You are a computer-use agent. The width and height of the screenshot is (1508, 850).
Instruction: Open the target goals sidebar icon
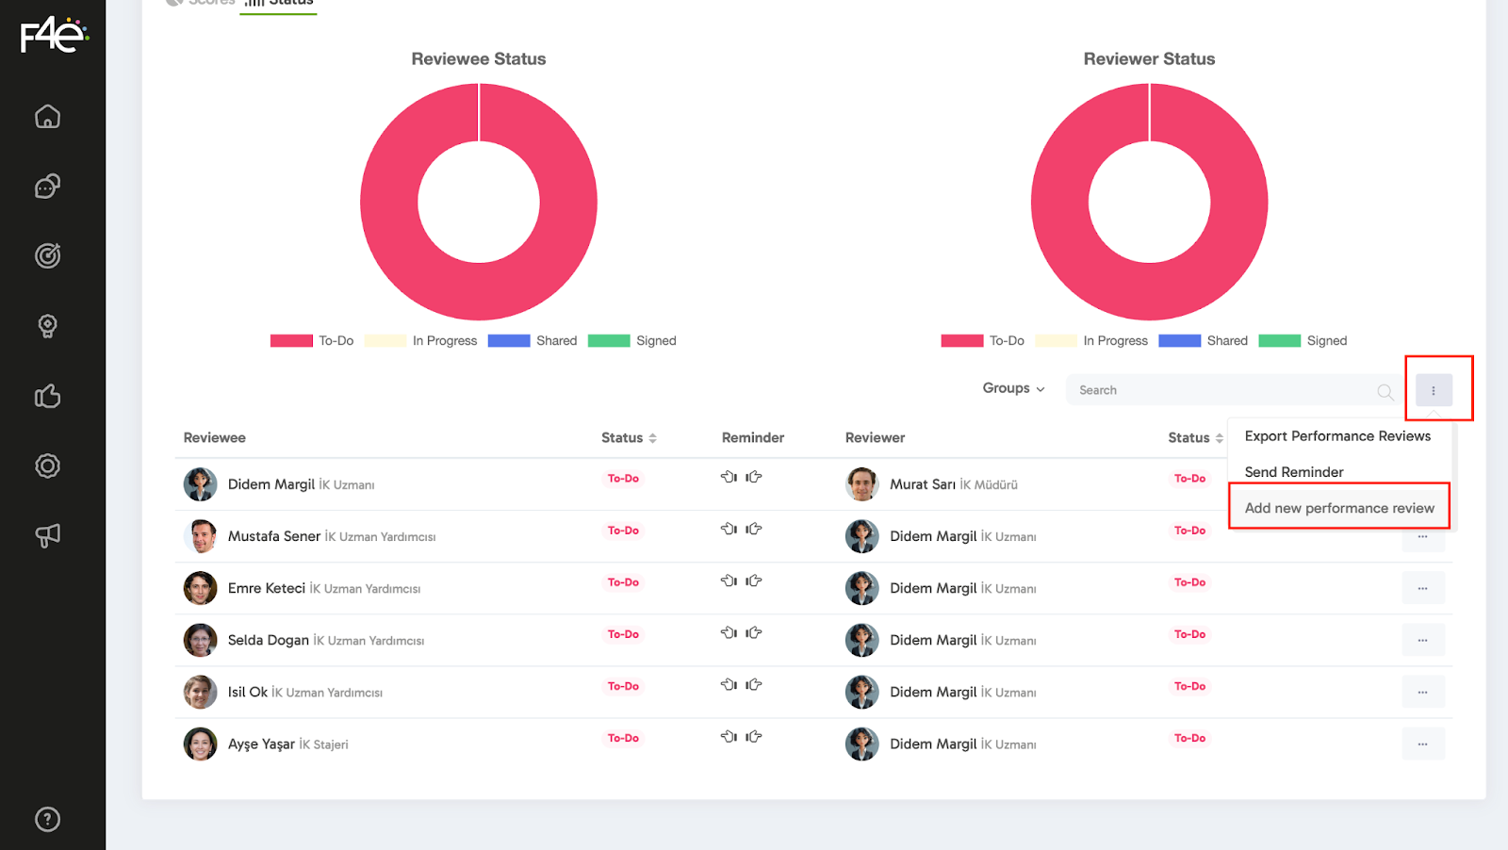pyautogui.click(x=47, y=255)
